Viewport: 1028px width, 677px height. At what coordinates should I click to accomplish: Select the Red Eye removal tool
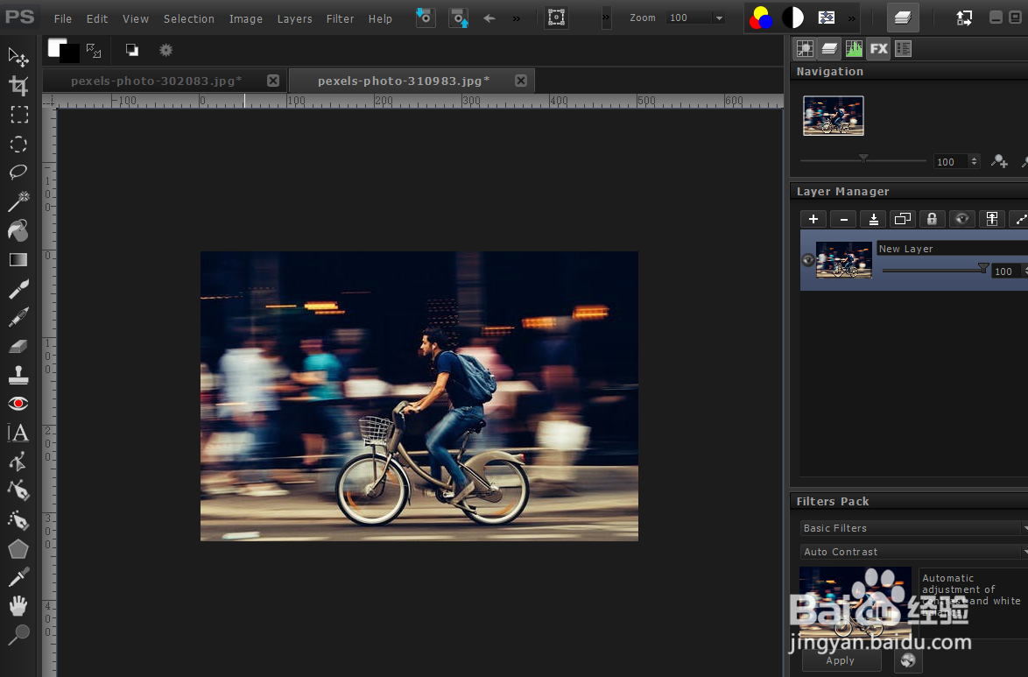[x=18, y=404]
